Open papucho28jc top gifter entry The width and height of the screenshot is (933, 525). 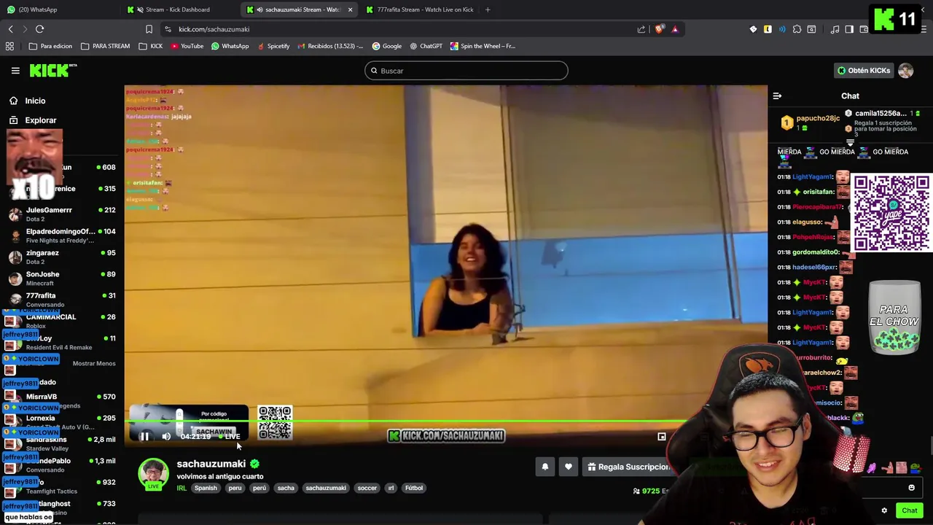pos(810,122)
